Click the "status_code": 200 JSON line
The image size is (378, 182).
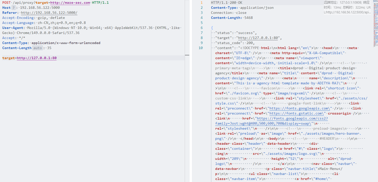[235, 43]
